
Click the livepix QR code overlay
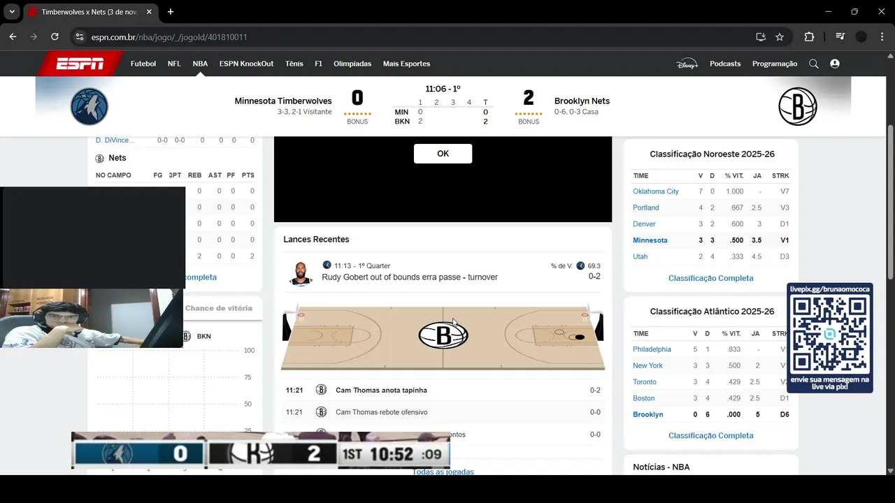[830, 337]
